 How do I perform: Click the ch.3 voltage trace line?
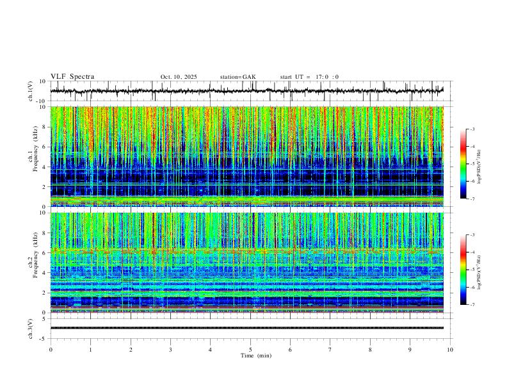246,328
